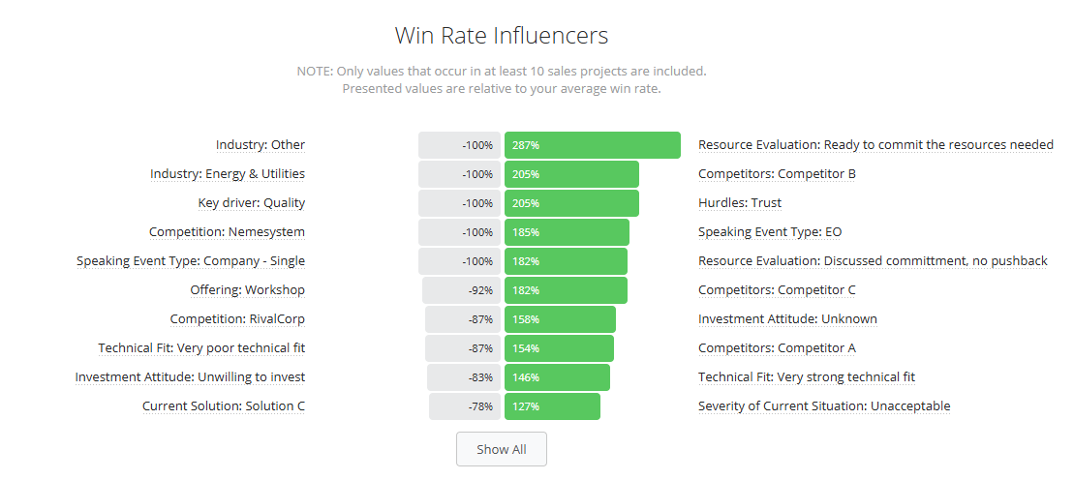Select the green 127% bar
Image resolution: width=1074 pixels, height=480 pixels.
552,406
